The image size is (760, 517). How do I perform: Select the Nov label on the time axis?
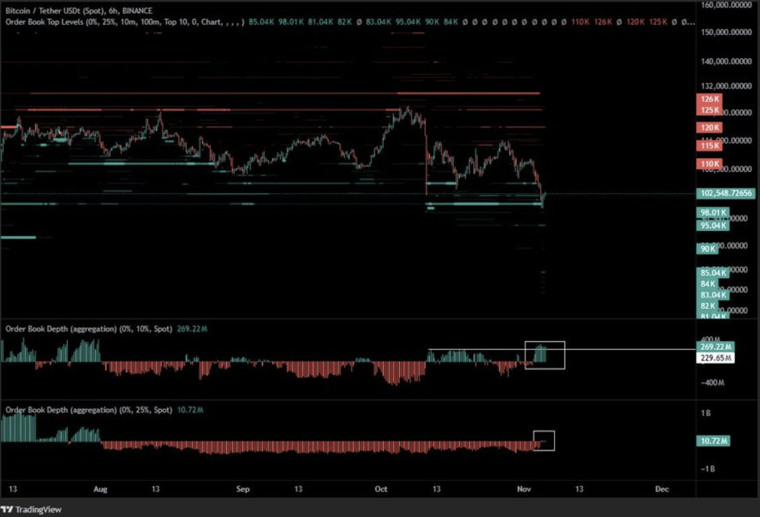[x=524, y=489]
